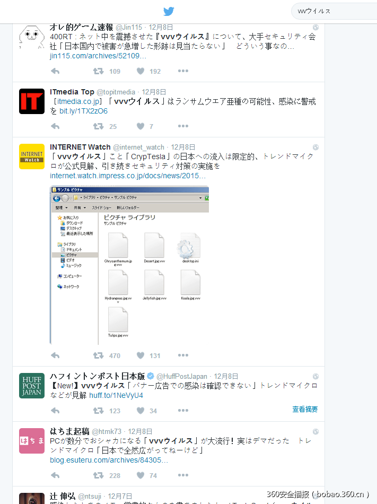The image size is (377, 504).
Task: Expand 查看摘要 summary on HuffPostJapan tweet
Action: coord(305,409)
